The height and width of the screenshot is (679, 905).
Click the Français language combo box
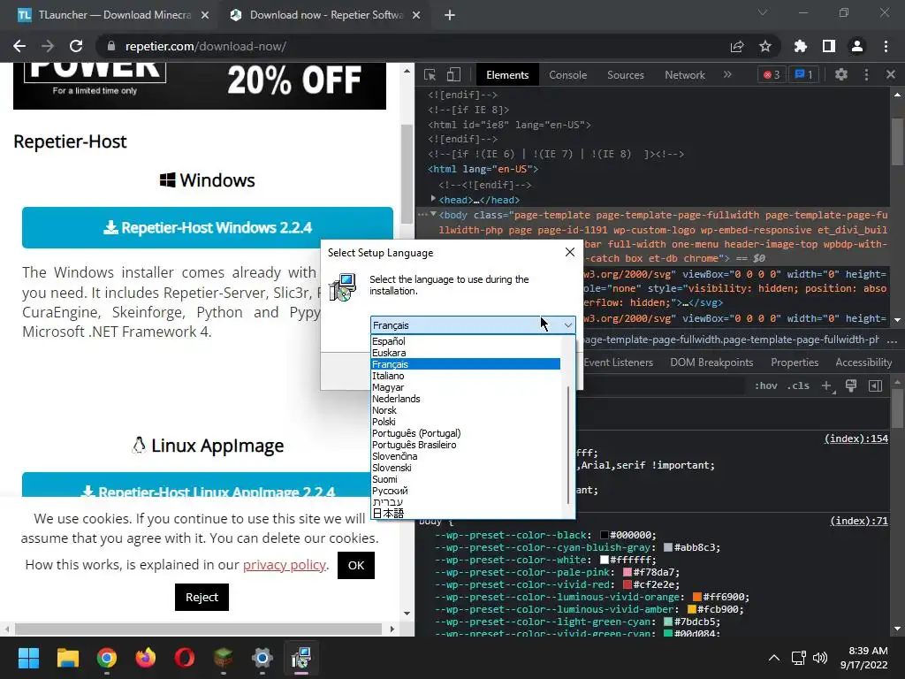tap(473, 325)
